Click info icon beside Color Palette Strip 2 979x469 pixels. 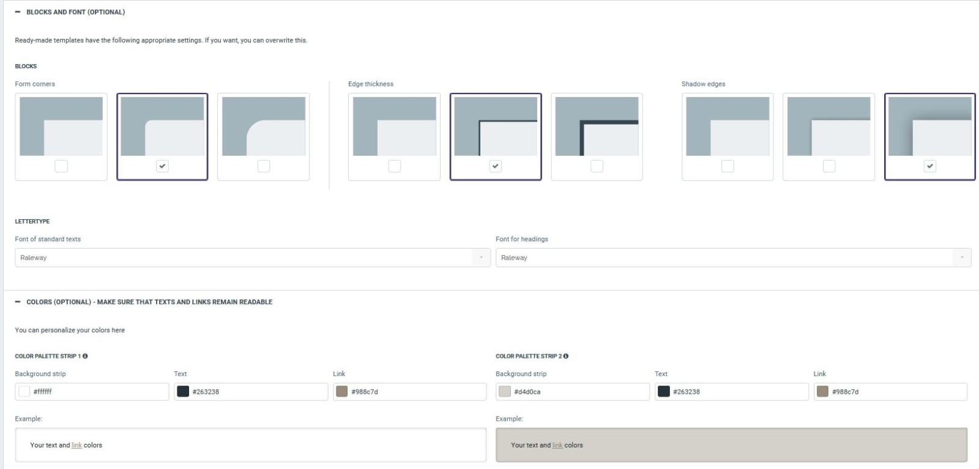[x=566, y=356]
